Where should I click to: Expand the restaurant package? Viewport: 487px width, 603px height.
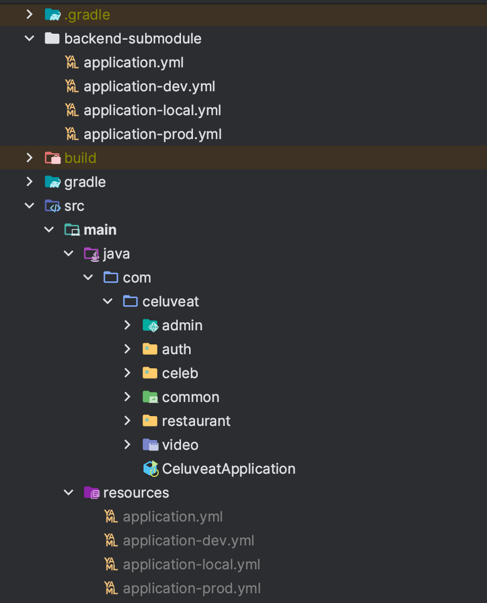click(127, 420)
